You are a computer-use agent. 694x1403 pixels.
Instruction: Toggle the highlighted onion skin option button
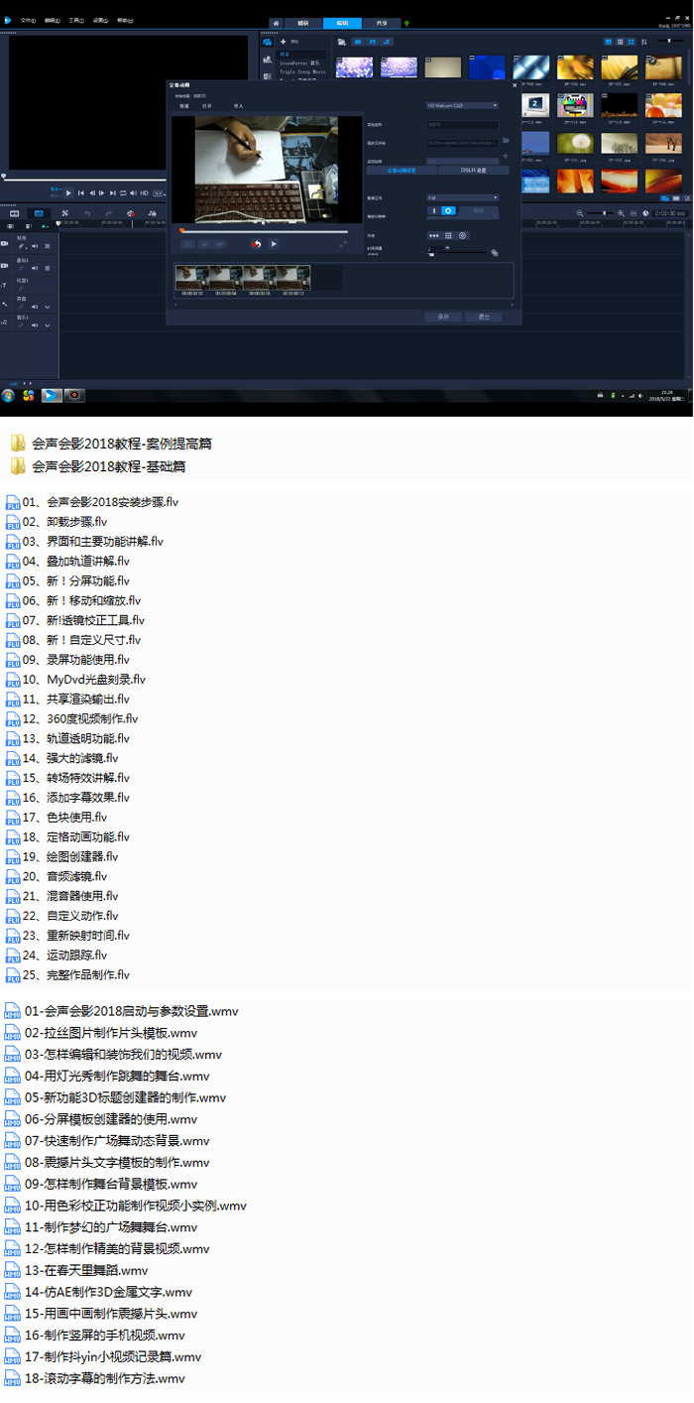[x=448, y=210]
